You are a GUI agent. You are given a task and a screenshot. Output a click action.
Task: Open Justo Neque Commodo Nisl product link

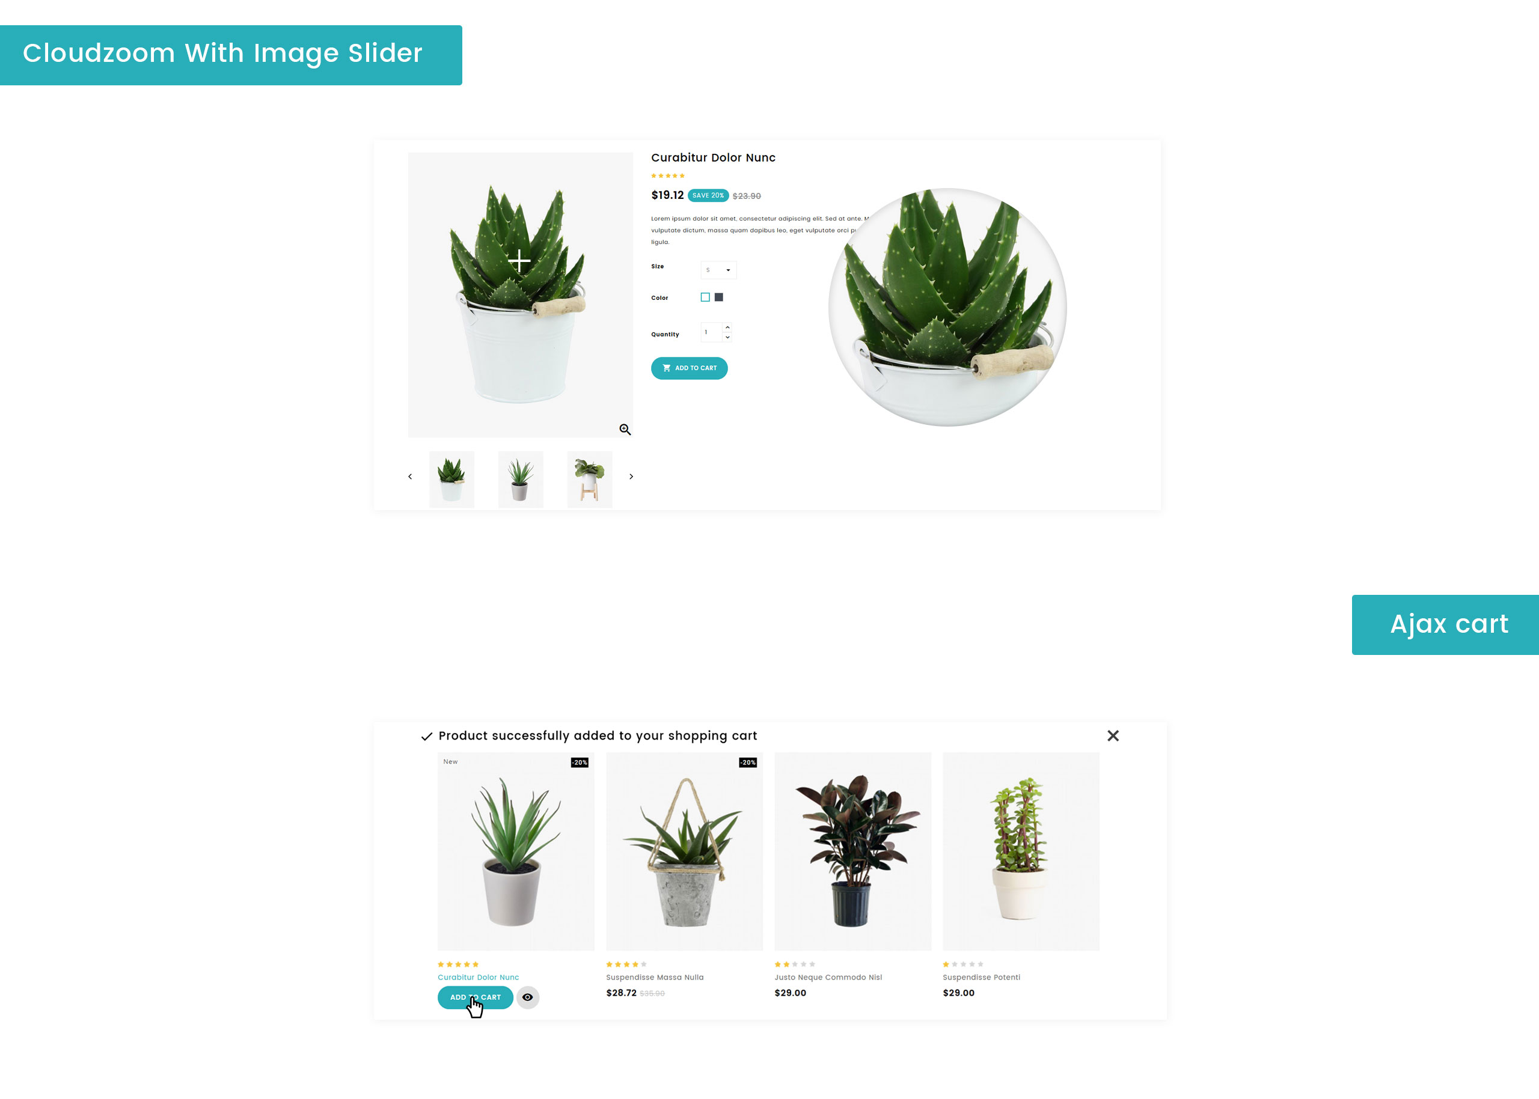(x=828, y=977)
